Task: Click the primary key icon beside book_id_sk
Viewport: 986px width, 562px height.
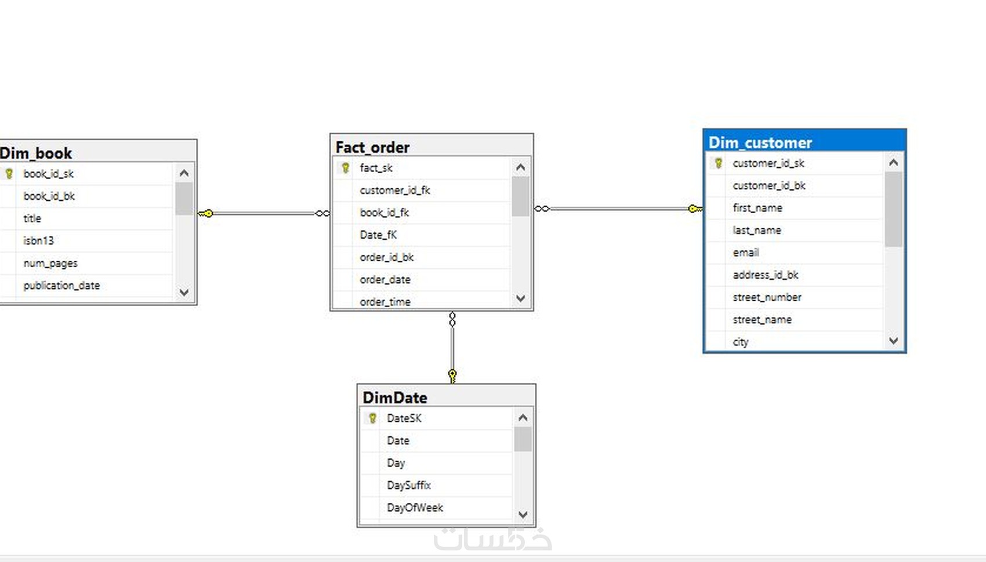Action: 9,173
